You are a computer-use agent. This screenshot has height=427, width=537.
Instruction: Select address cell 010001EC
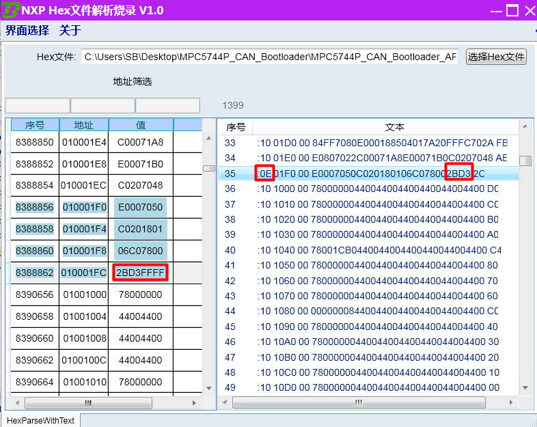pos(84,185)
